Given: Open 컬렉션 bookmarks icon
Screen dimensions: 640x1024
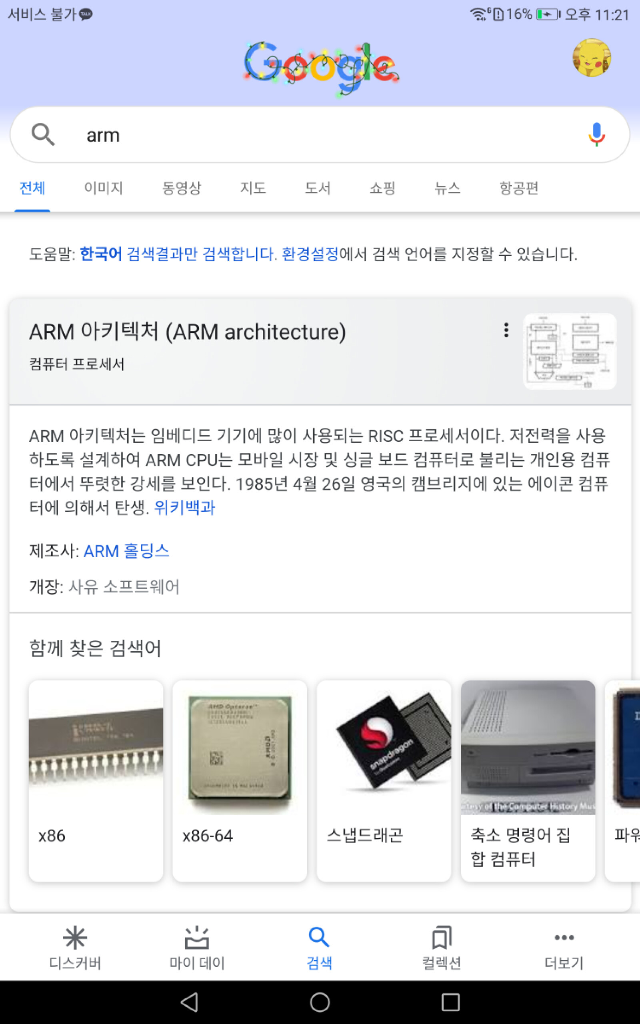Looking at the screenshot, I should click(442, 938).
